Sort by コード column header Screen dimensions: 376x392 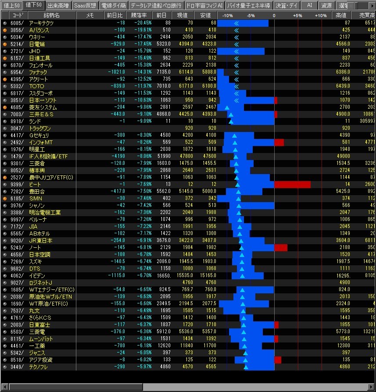pos(18,15)
